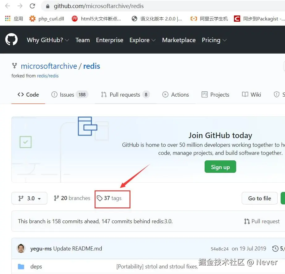Select the Pull requests tab
The height and width of the screenshot is (274, 285).
point(125,94)
